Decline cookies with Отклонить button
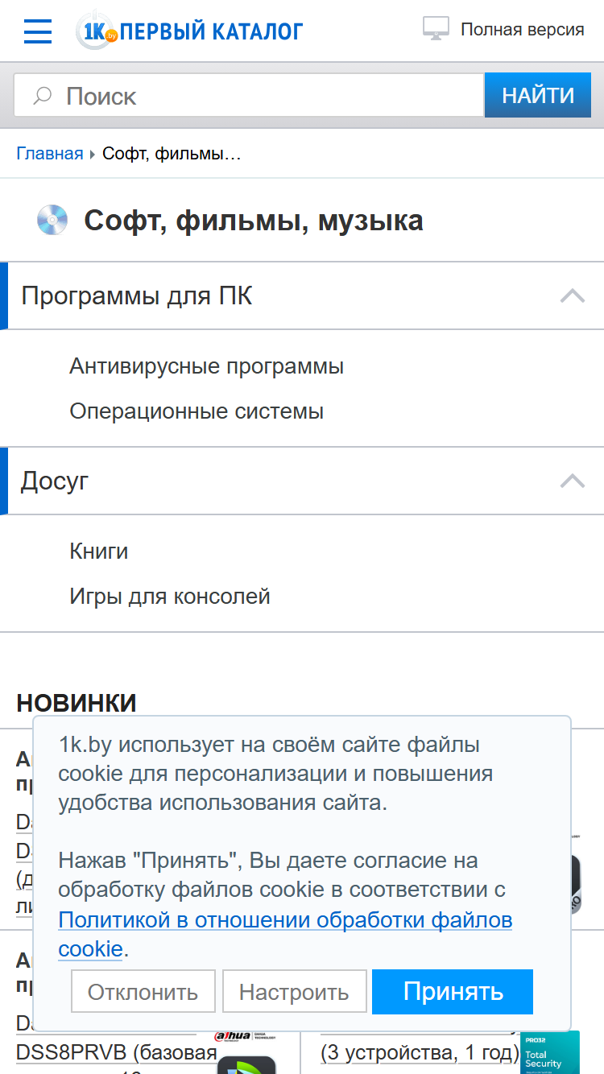Image resolution: width=604 pixels, height=1074 pixels. (143, 991)
